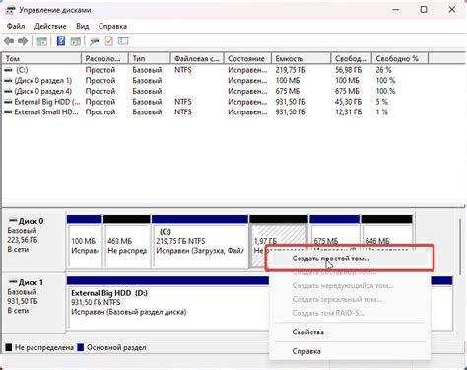Click the blue Основной раздел legend swatch
Screen dimensions: 467x370
coord(81,347)
